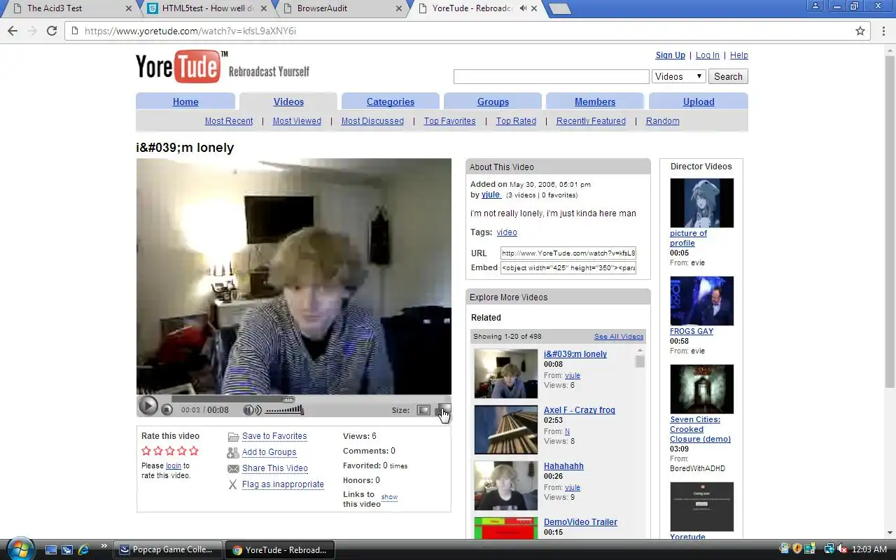Open the Upload navigation tab
This screenshot has width=896, height=560.
click(x=699, y=101)
